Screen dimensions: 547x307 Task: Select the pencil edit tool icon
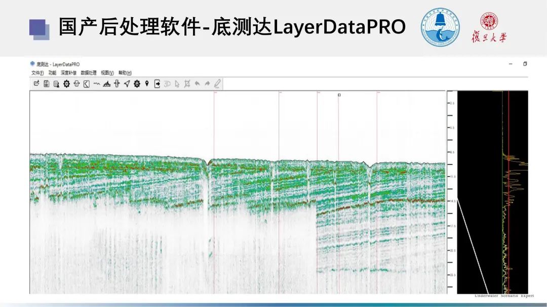(217, 84)
